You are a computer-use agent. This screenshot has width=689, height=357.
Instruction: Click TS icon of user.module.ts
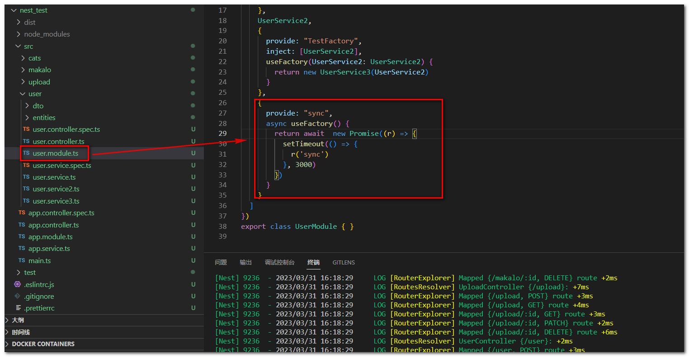26,153
